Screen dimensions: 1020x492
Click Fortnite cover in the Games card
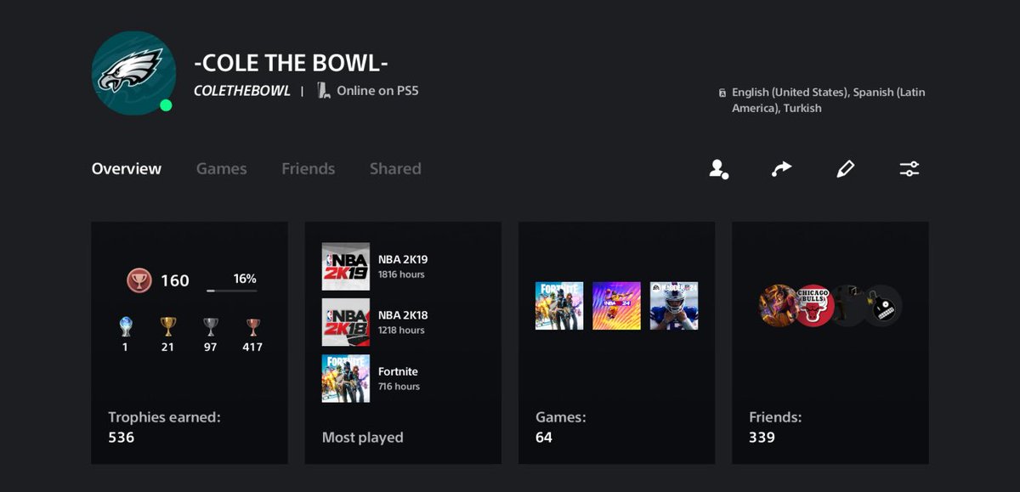point(559,306)
